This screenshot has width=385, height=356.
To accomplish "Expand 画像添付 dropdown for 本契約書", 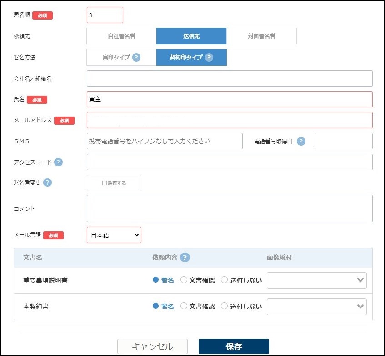I will (x=316, y=307).
